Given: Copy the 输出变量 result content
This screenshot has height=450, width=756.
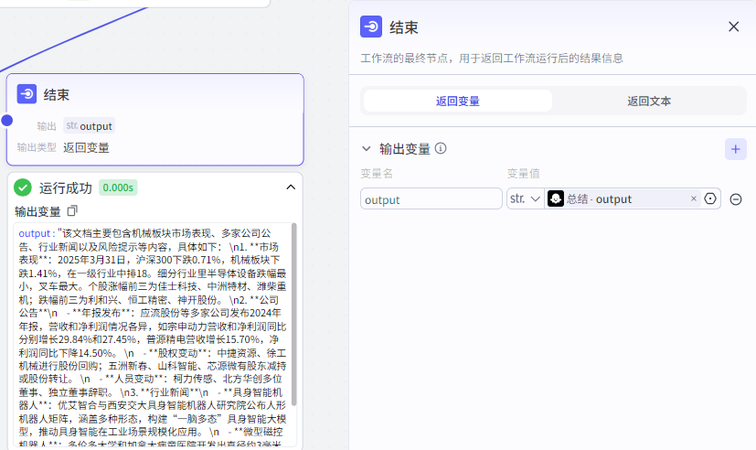Looking at the screenshot, I should (72, 210).
